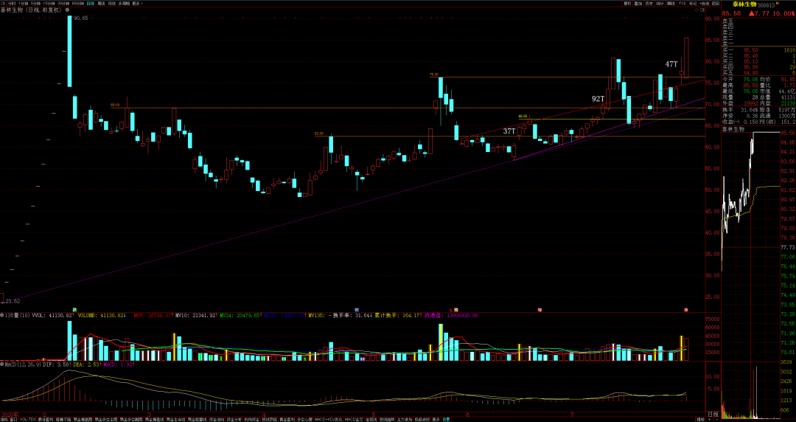The image size is (796, 422).
Task: Click the red event marker at the time axis end
Action: [x=686, y=309]
